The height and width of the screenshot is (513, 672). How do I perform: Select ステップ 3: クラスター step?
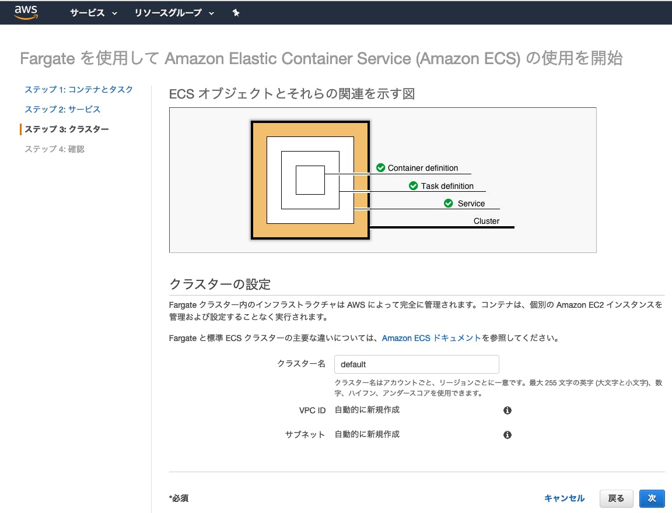click(67, 129)
